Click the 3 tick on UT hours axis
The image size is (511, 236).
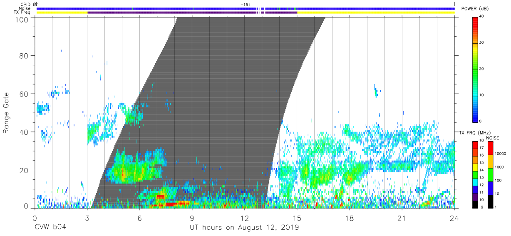[87, 218]
